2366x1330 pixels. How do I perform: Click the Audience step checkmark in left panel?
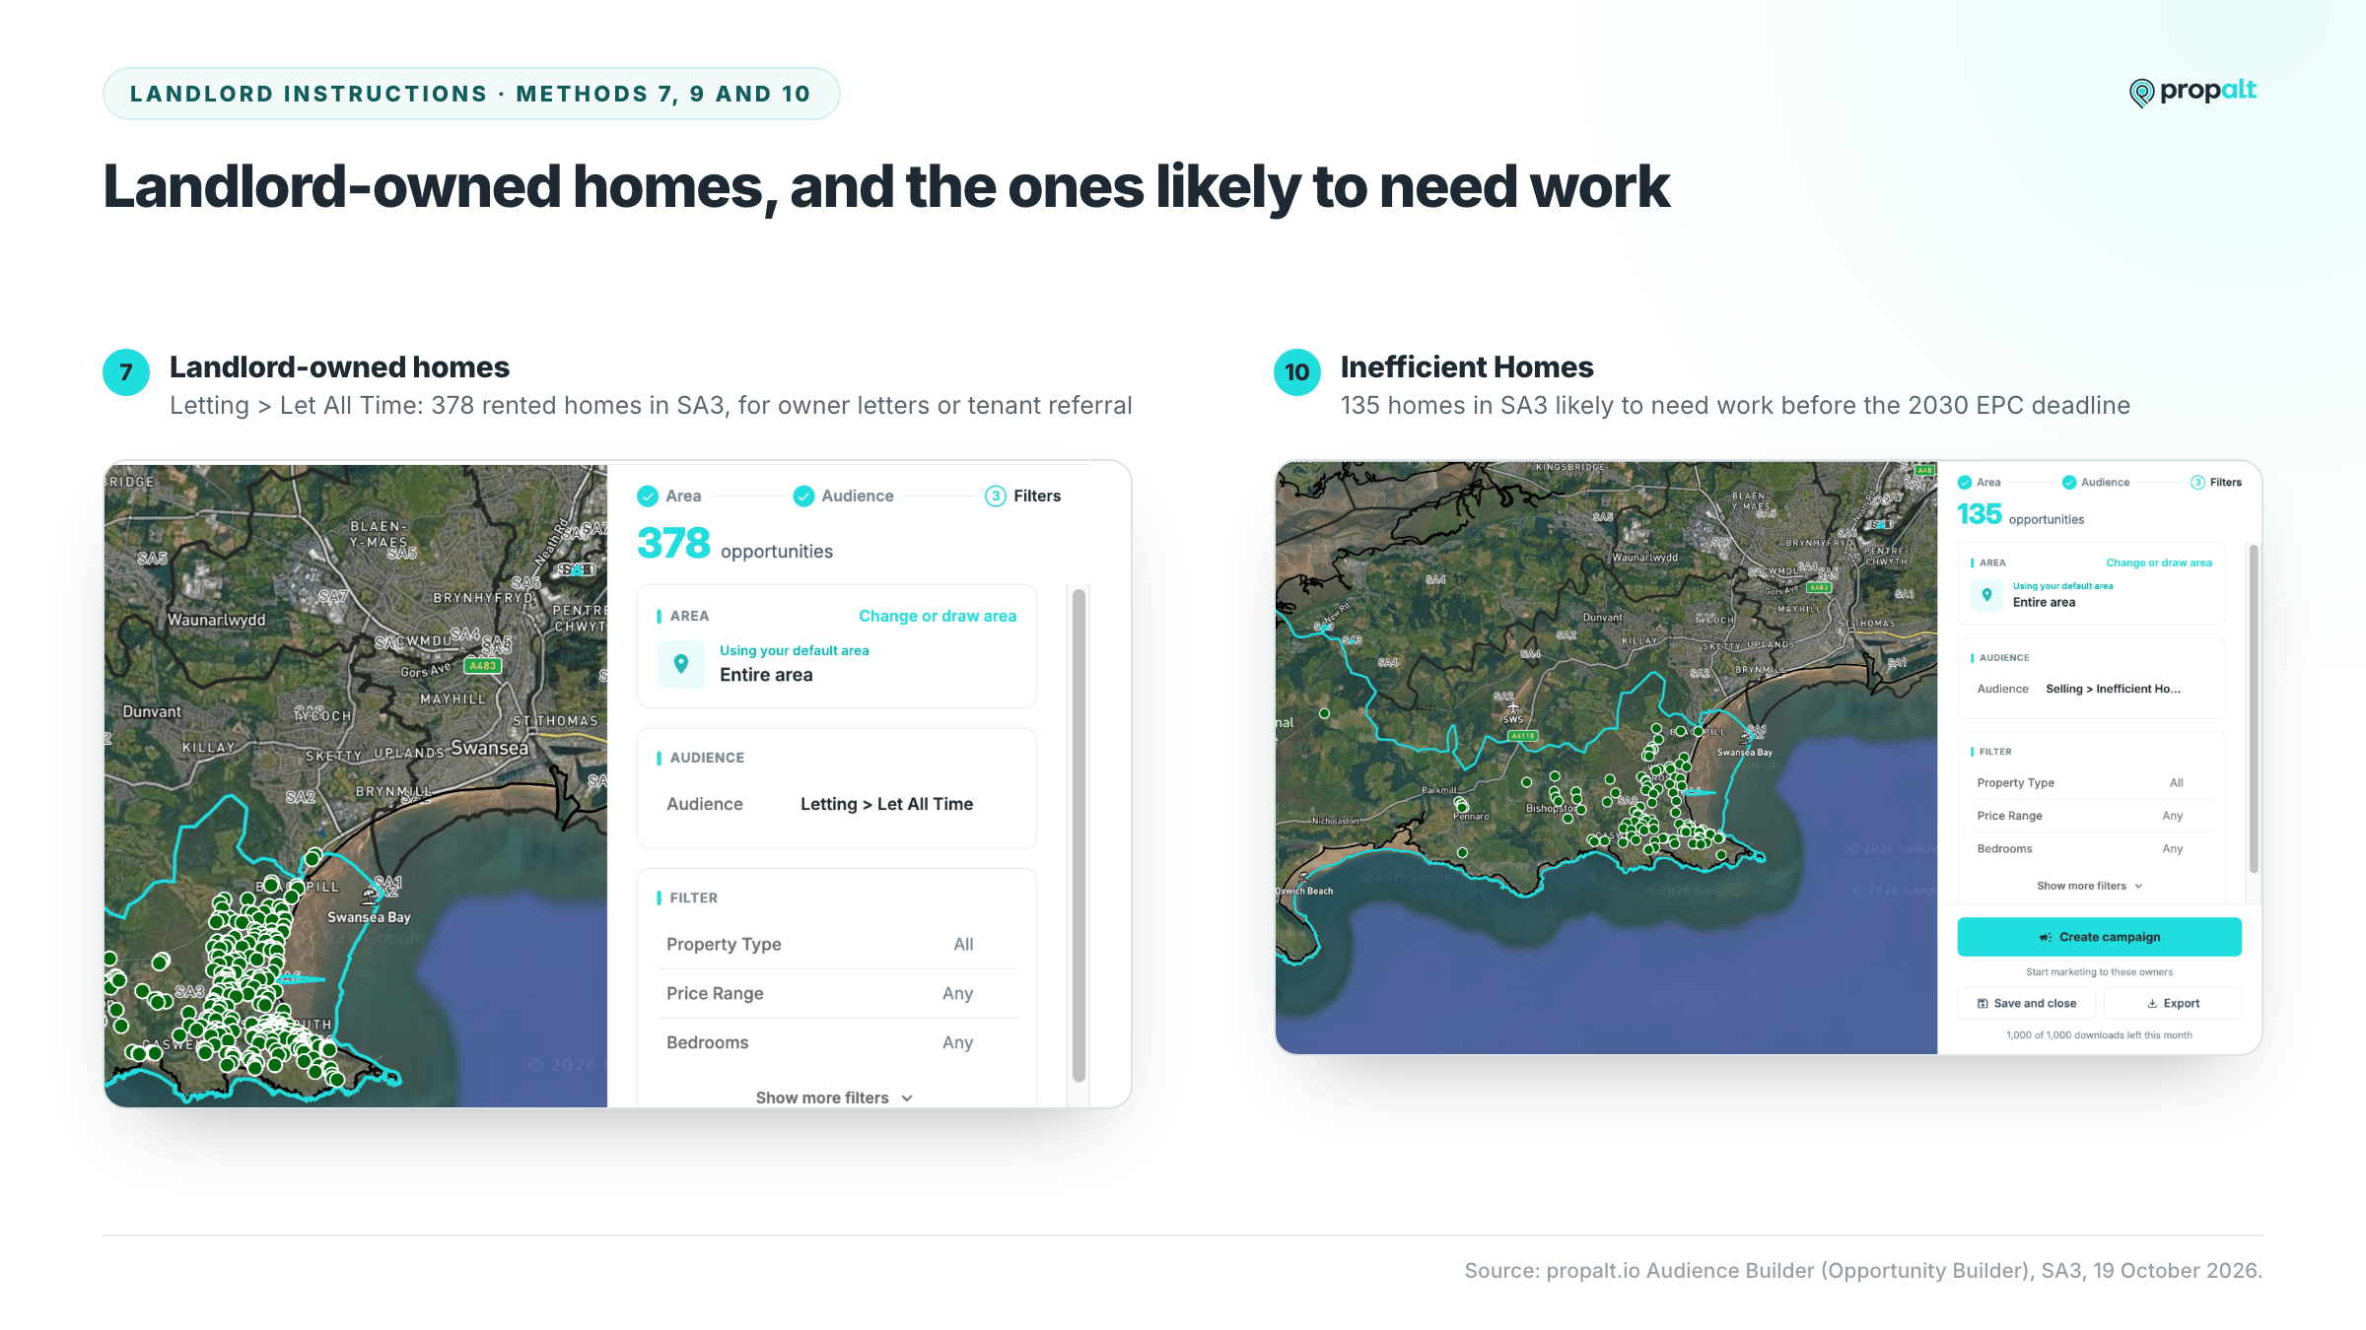[803, 496]
